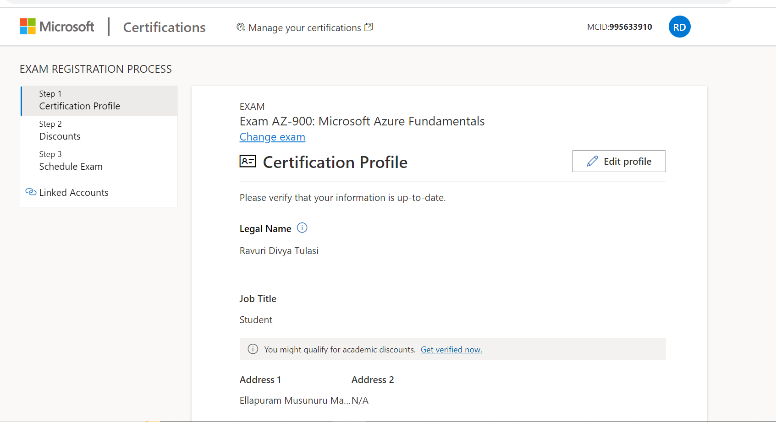The image size is (776, 422).
Task: Click the truncated Address 1 value
Action: [294, 400]
